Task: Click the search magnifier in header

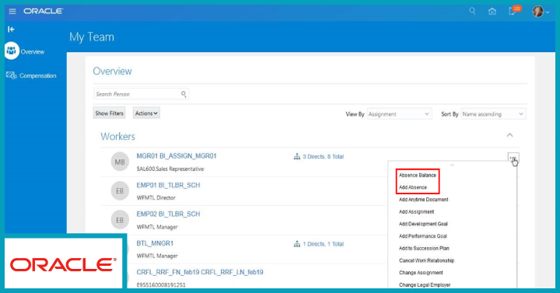Action: pyautogui.click(x=472, y=11)
